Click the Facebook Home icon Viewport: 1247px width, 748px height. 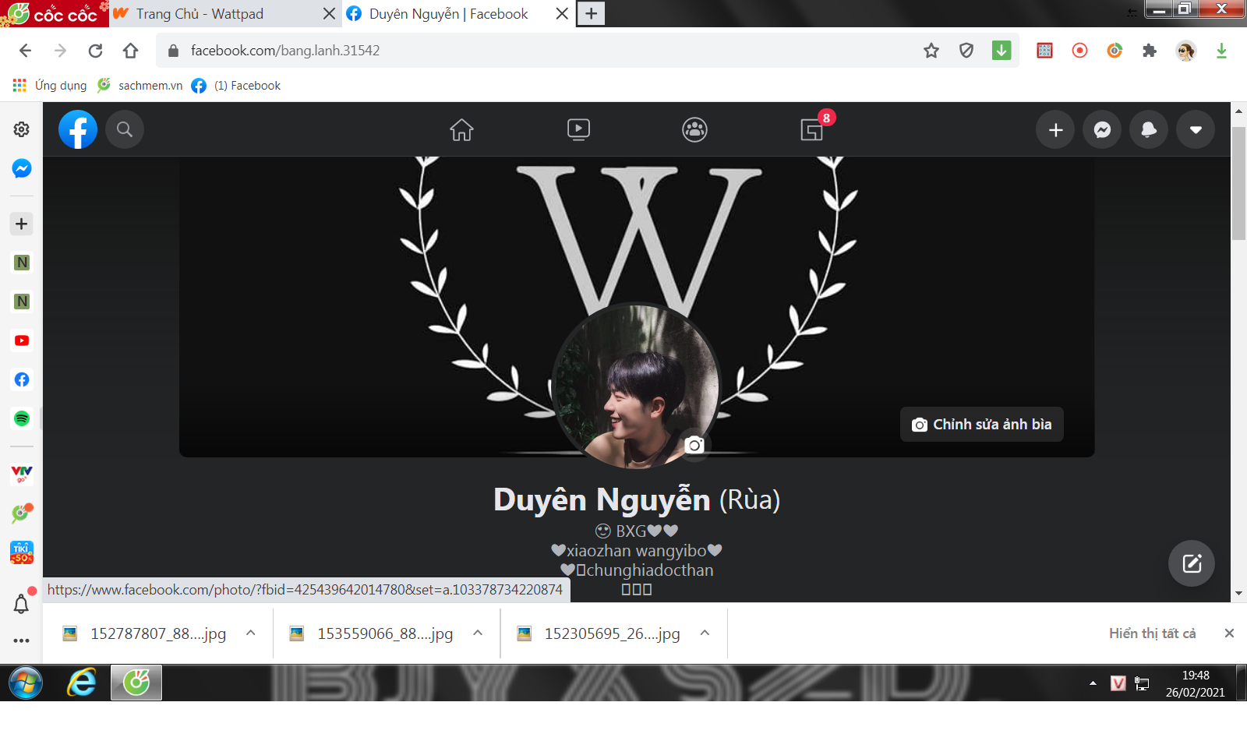(x=461, y=129)
